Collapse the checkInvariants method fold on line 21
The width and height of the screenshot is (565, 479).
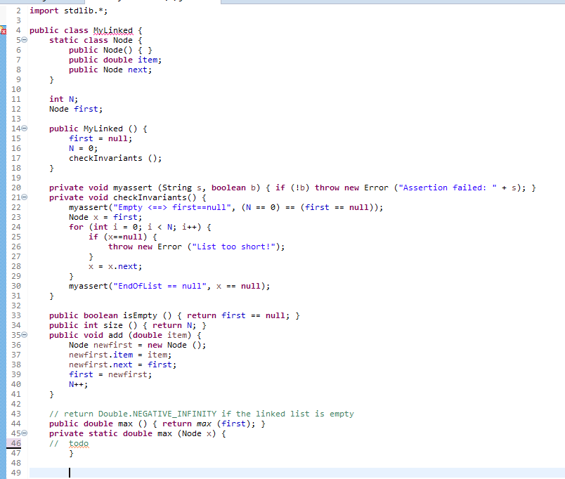click(x=24, y=197)
